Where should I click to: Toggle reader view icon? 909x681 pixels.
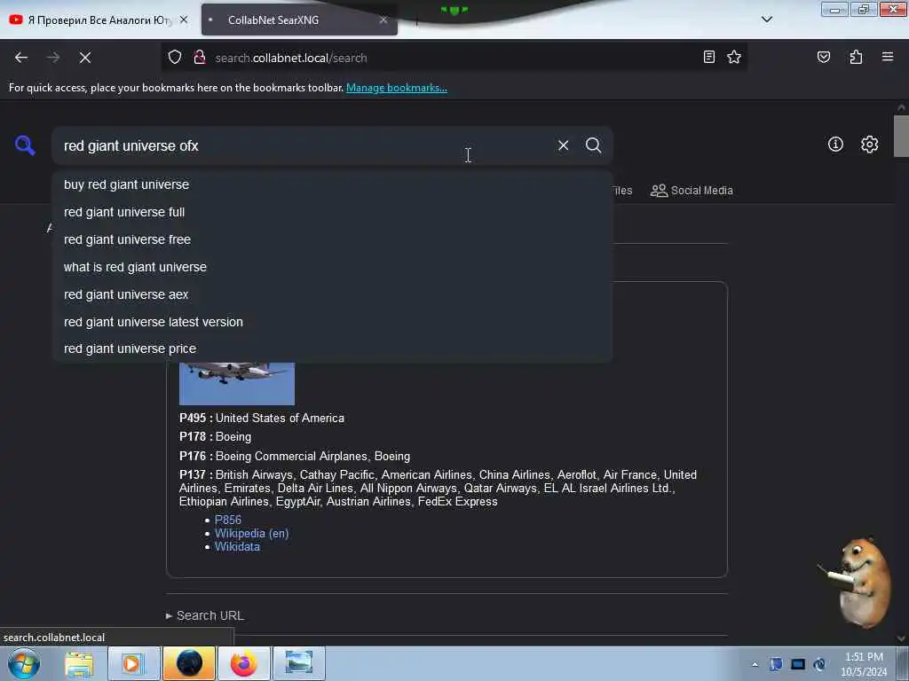point(708,57)
